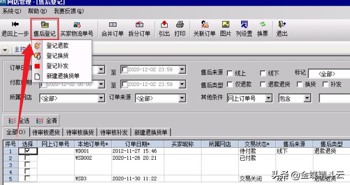Switch to the 全部(3) tab
This screenshot has height=185, width=350.
click(16, 132)
